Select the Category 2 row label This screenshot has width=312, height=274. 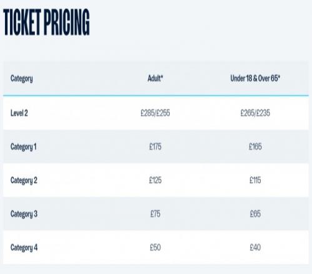[x=24, y=181]
